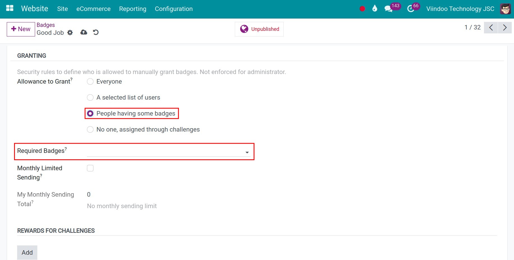Go to next record with right chevron
514x260 pixels.
504,27
